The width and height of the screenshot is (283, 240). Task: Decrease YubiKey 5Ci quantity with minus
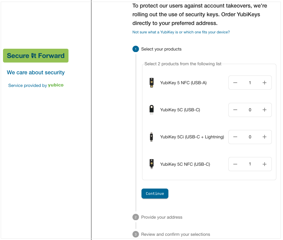pyautogui.click(x=235, y=137)
